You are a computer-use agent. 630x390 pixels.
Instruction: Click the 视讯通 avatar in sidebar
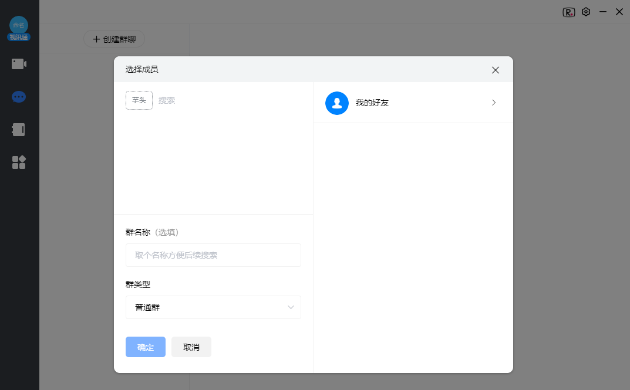click(18, 27)
